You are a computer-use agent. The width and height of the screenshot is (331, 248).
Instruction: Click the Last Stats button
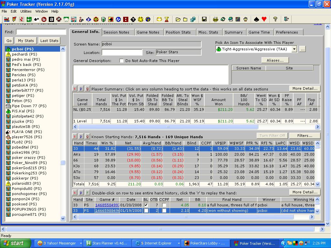click(49, 41)
